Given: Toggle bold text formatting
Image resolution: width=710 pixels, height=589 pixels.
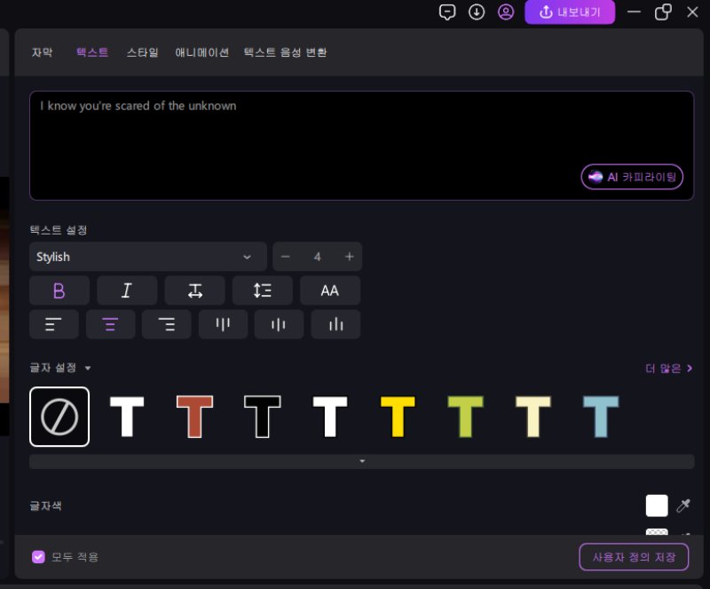Looking at the screenshot, I should (59, 291).
